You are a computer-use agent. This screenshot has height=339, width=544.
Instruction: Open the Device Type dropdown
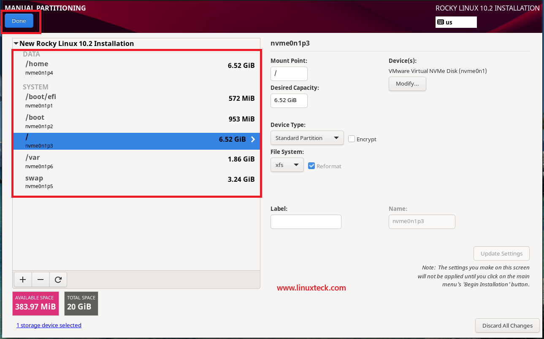click(307, 138)
